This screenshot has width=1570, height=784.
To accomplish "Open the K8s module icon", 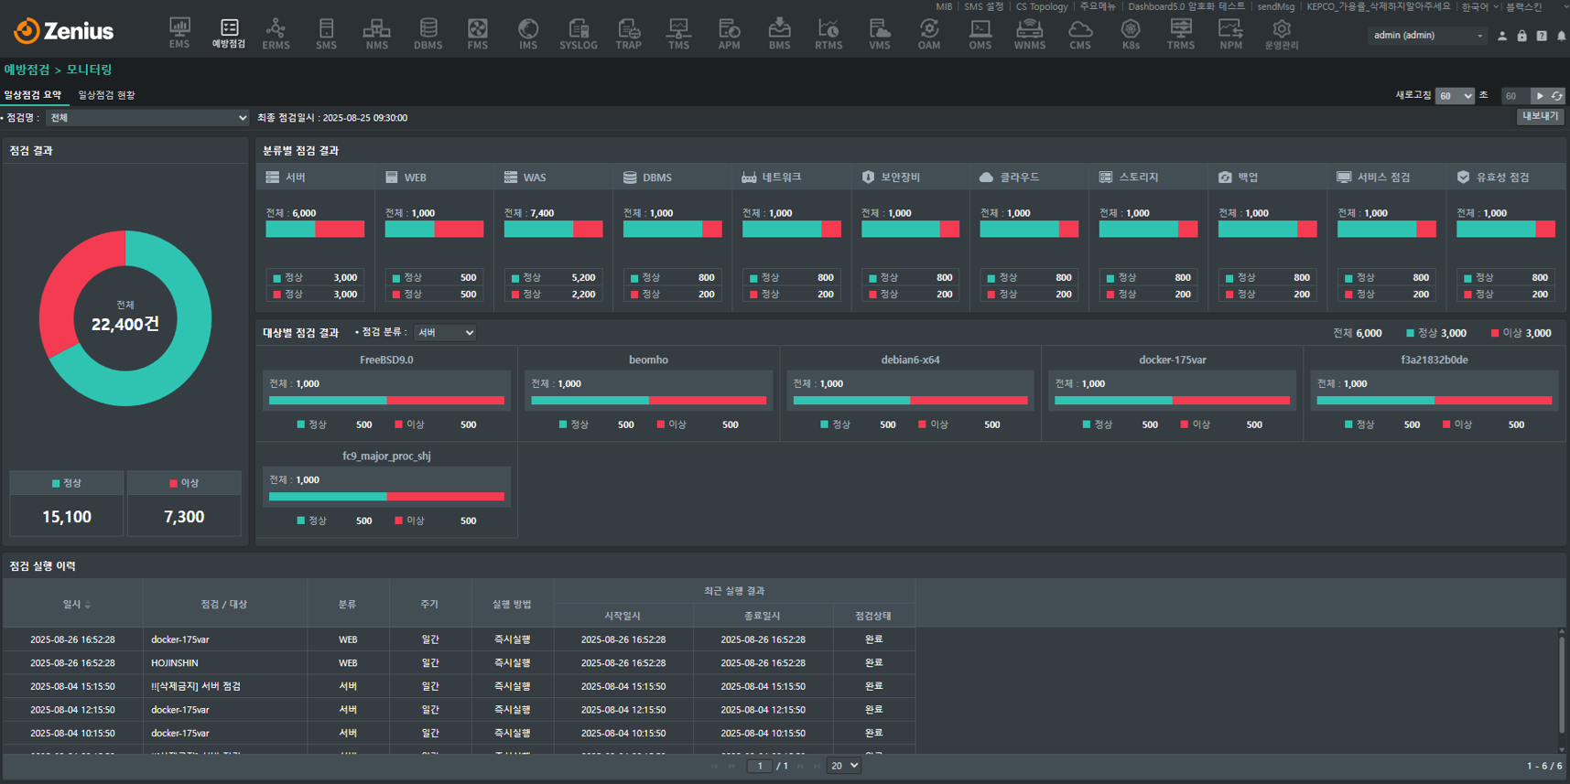I will [1131, 33].
